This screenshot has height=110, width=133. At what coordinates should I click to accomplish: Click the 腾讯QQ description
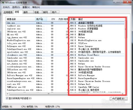tap(81, 35)
